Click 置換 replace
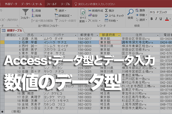Viewport: 172px width, 114px height. [x=140, y=10]
